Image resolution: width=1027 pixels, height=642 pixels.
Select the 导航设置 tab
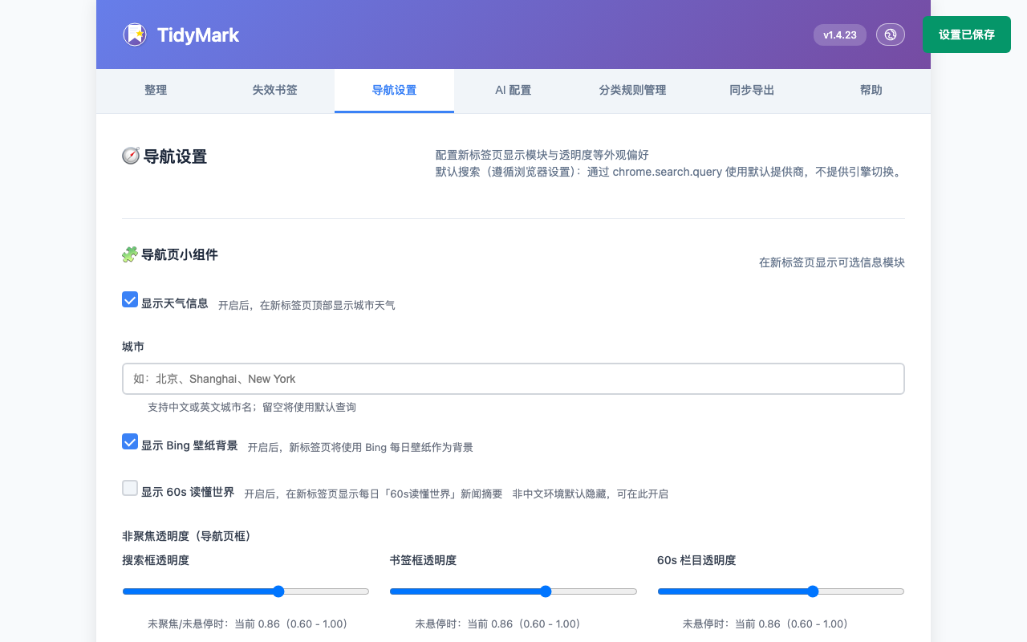[x=394, y=91]
